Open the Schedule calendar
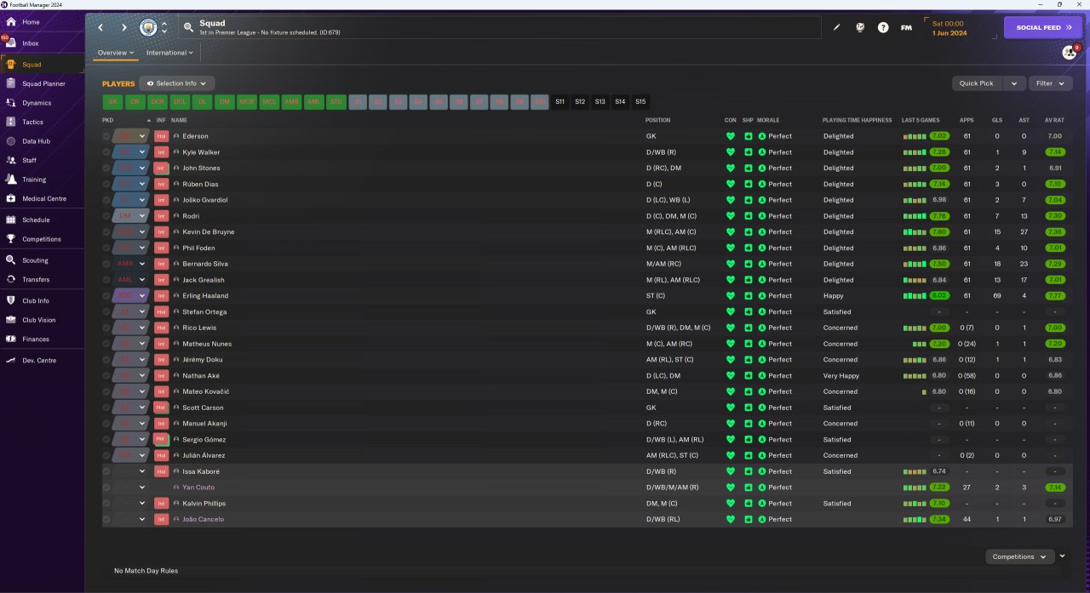Viewport: 1090px width, 593px height. (x=36, y=220)
